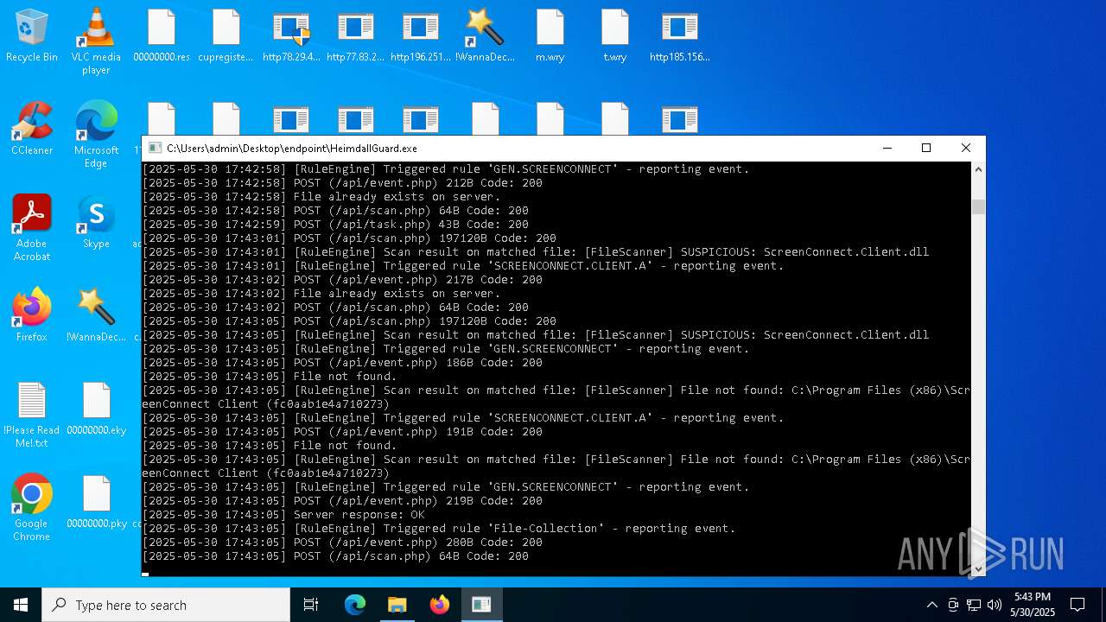Switch to HeimdallGuard console taskbar button
The image size is (1106, 622).
[x=481, y=605]
